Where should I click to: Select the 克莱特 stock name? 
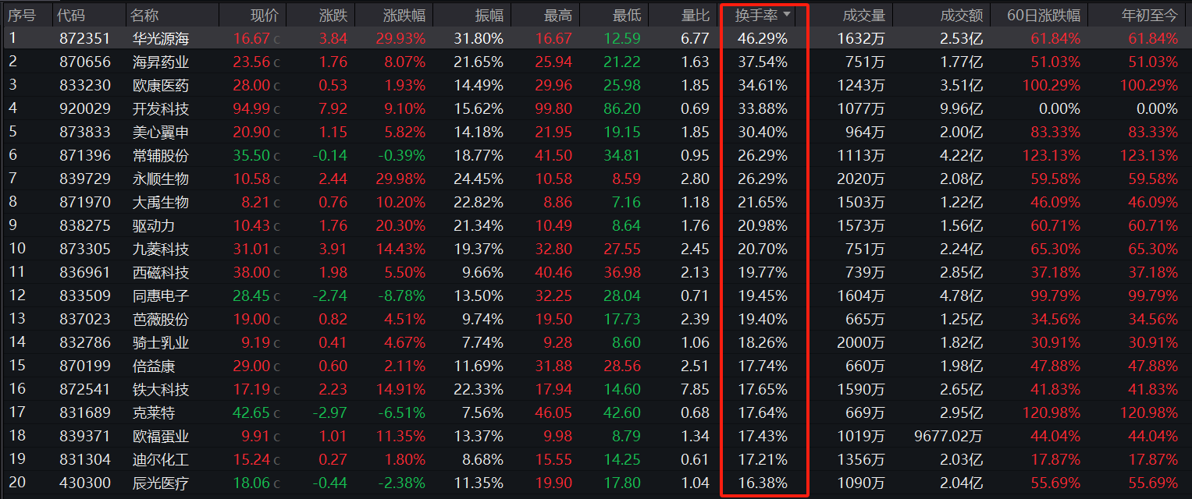pyautogui.click(x=153, y=412)
